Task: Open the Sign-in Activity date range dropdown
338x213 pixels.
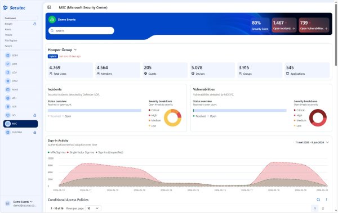Action: pos(312,142)
